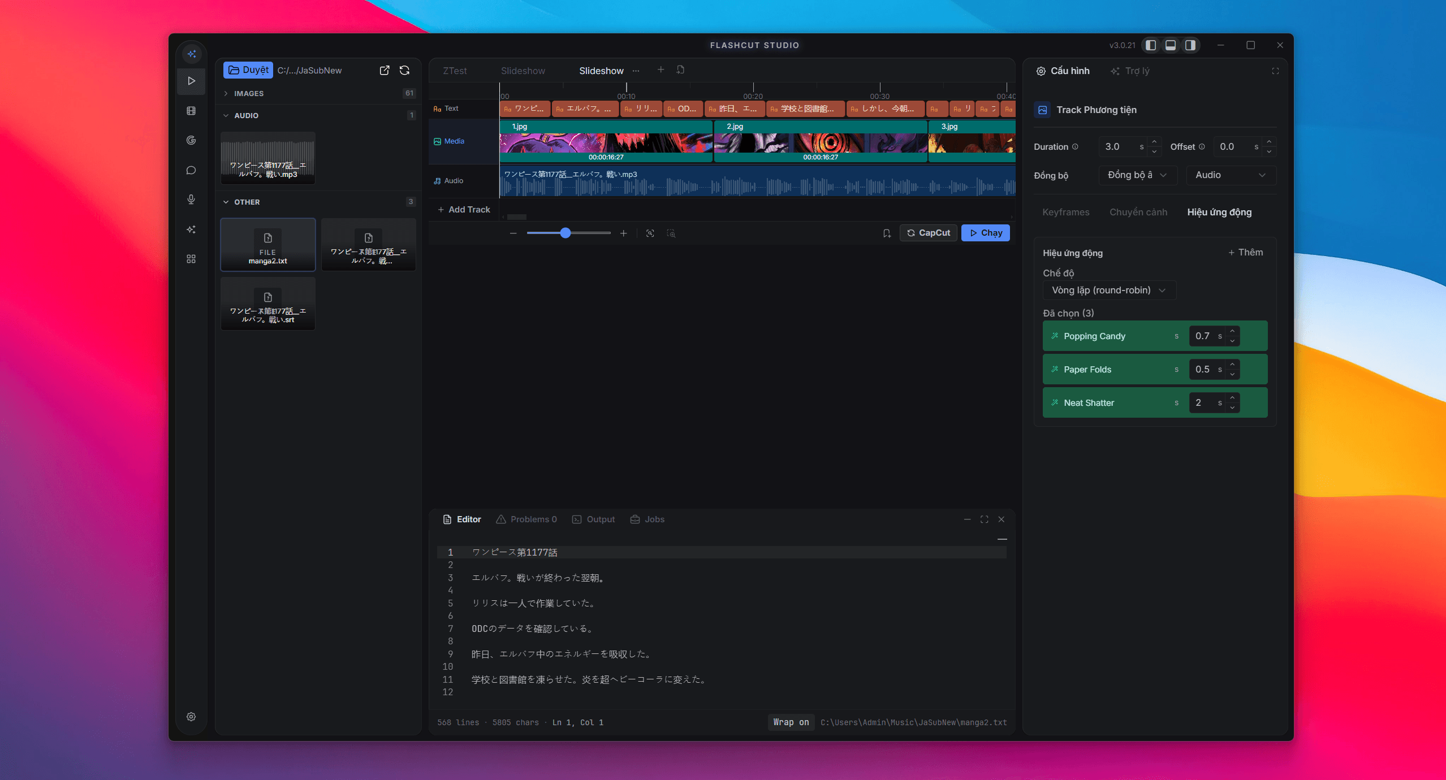Click the fit-to-view timeline zoom icon

point(650,233)
